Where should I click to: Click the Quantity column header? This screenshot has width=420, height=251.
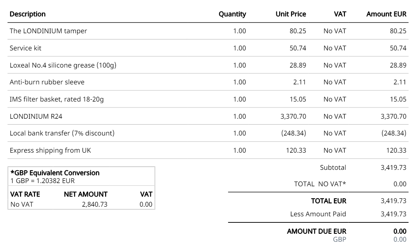pos(232,14)
